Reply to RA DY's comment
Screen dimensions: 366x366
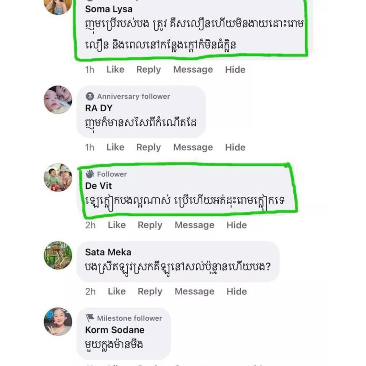pyautogui.click(x=148, y=147)
